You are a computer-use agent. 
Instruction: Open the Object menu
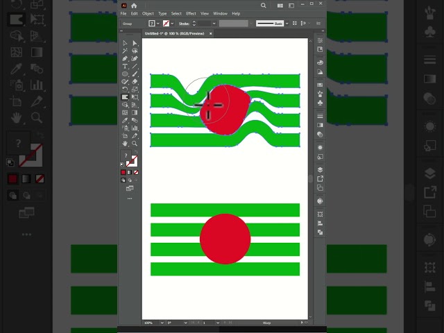148,14
